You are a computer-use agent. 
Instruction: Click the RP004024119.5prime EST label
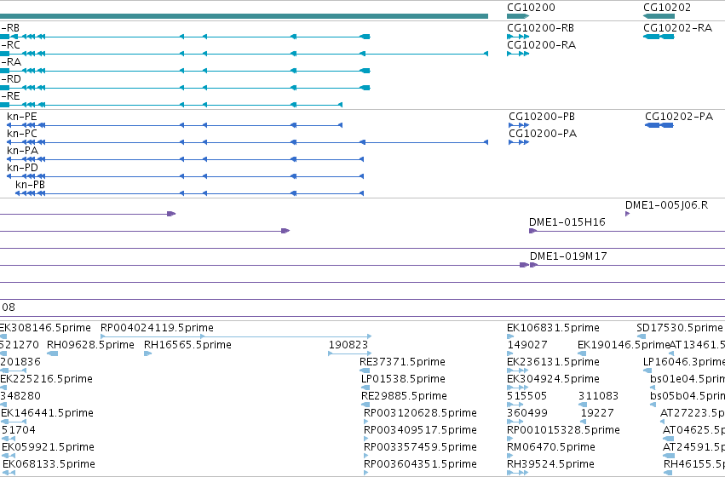(x=158, y=328)
